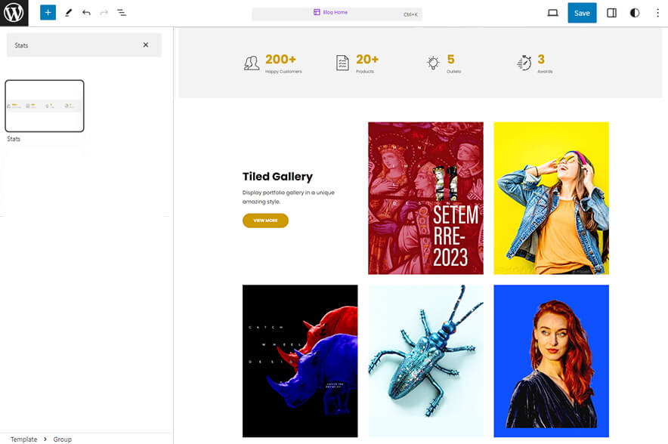Insert the Stats pattern thumbnail
Image resolution: width=668 pixels, height=444 pixels.
[x=45, y=106]
